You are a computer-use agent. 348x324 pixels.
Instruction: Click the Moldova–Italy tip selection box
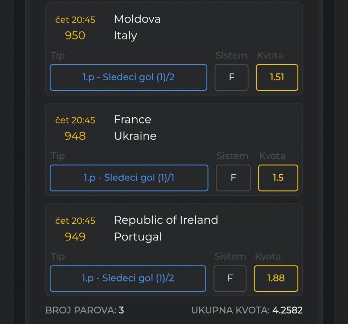tap(128, 77)
